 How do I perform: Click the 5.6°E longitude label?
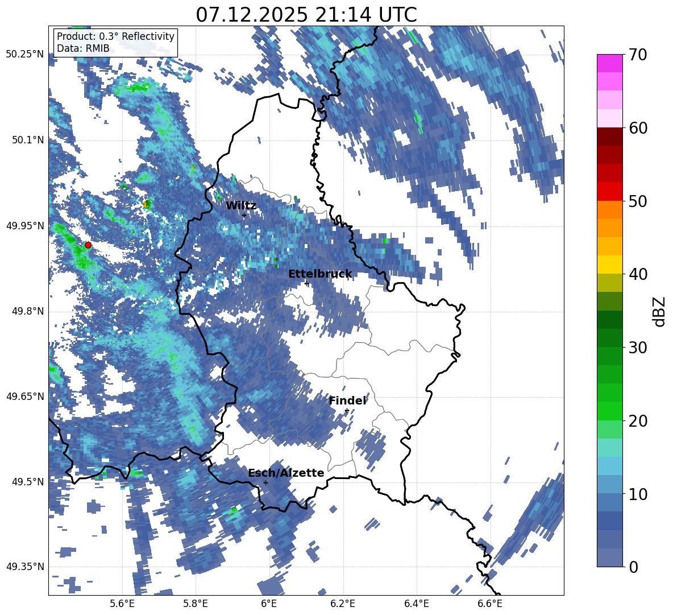coord(122,604)
